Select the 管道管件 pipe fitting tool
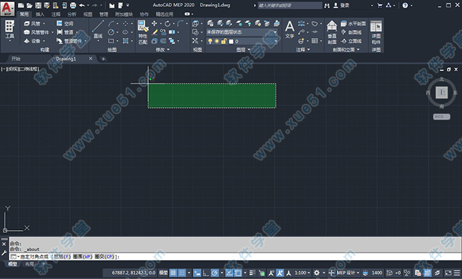 click(x=69, y=41)
